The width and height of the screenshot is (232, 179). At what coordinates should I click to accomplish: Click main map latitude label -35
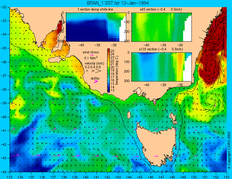pos(4,48)
